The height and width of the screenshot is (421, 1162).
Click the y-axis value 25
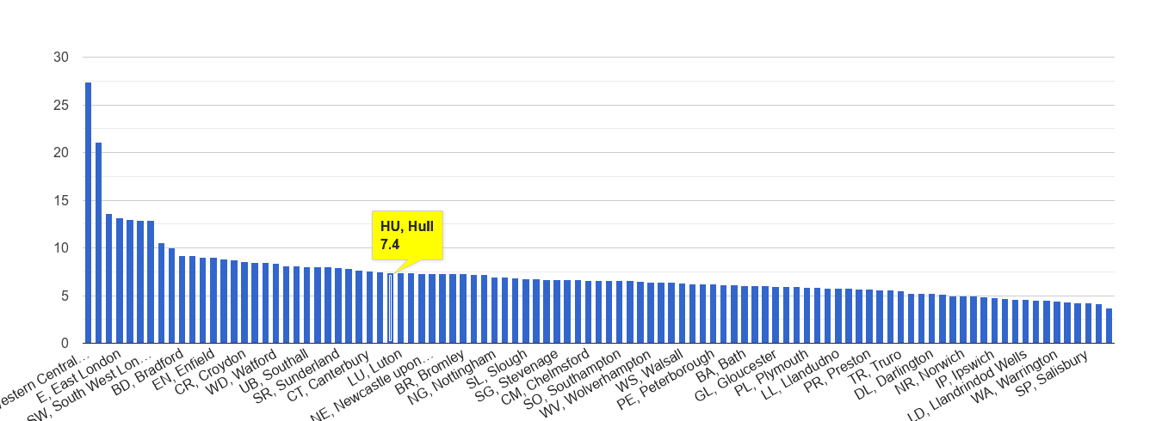[x=61, y=105]
